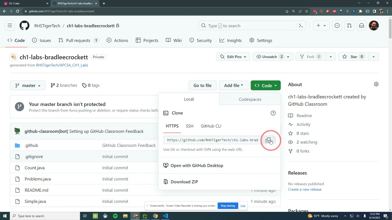Open File Explorer from the taskbar
The height and width of the screenshot is (220, 392).
pyautogui.click(x=125, y=216)
